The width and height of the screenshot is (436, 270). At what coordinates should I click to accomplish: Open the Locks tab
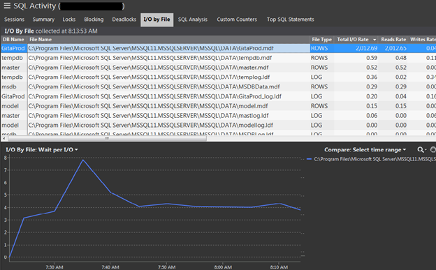coord(69,20)
